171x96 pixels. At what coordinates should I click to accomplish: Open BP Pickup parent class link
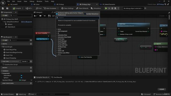pos(160,4)
